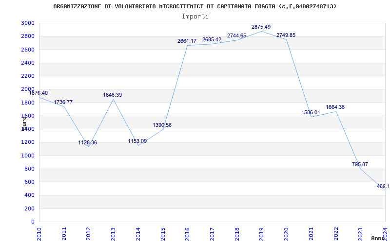Select data label 1876.40
This screenshot has width=390, height=243.
click(x=39, y=93)
